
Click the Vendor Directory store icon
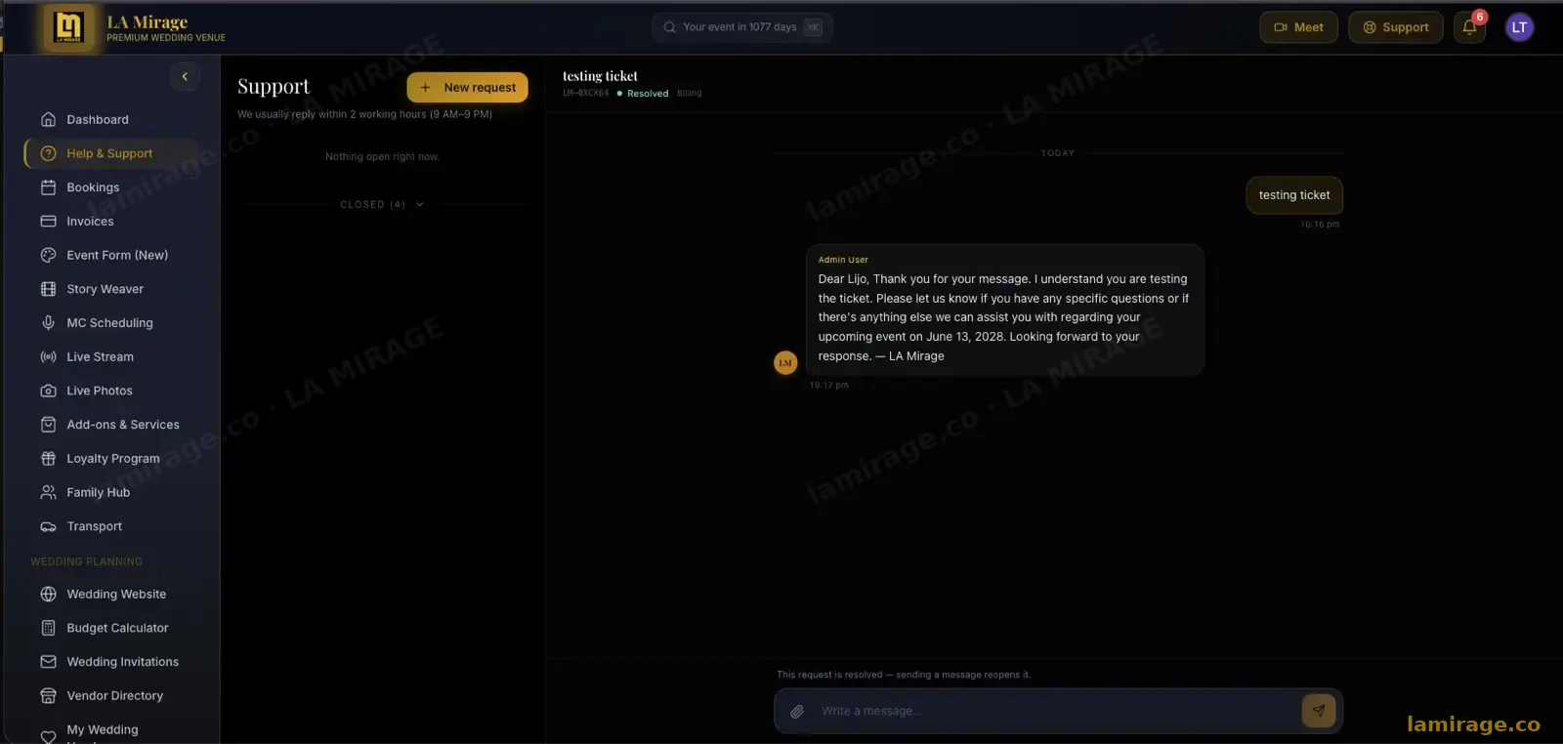click(x=48, y=695)
